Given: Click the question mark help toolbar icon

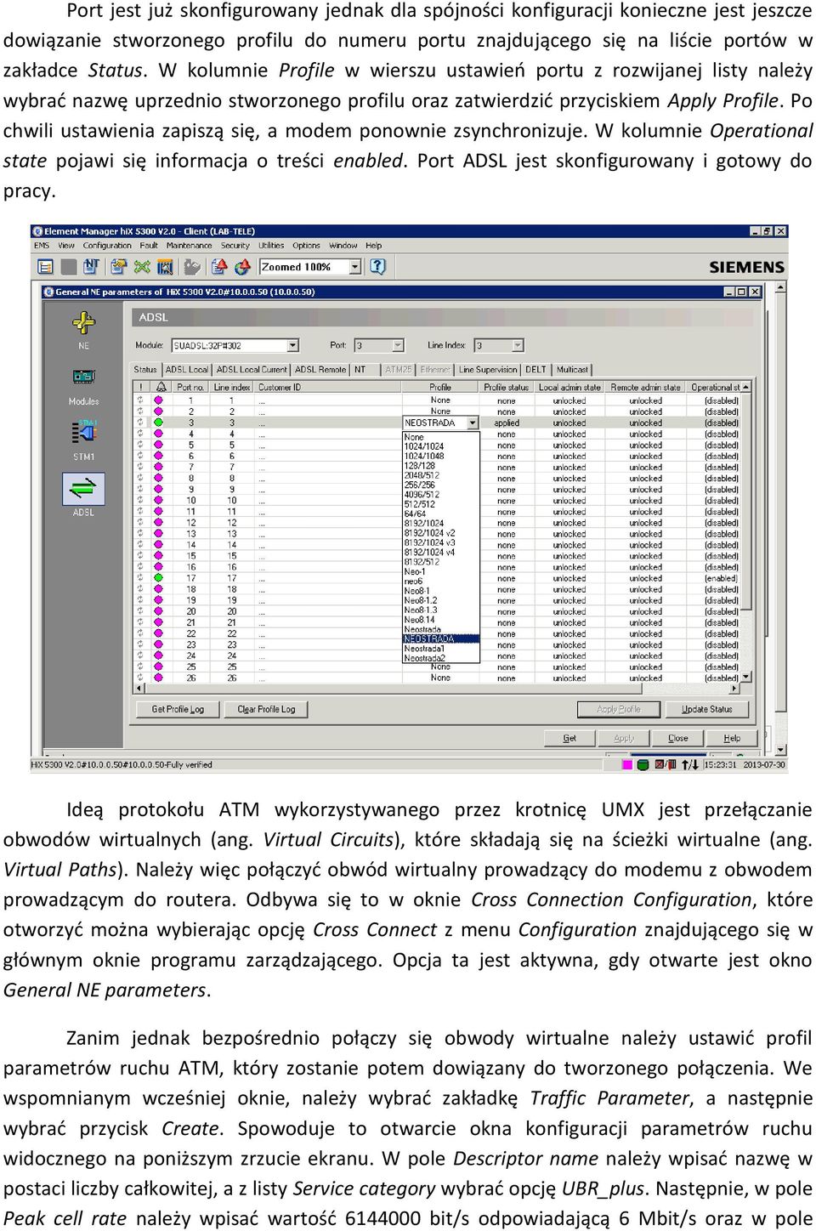Looking at the screenshot, I should [x=378, y=267].
